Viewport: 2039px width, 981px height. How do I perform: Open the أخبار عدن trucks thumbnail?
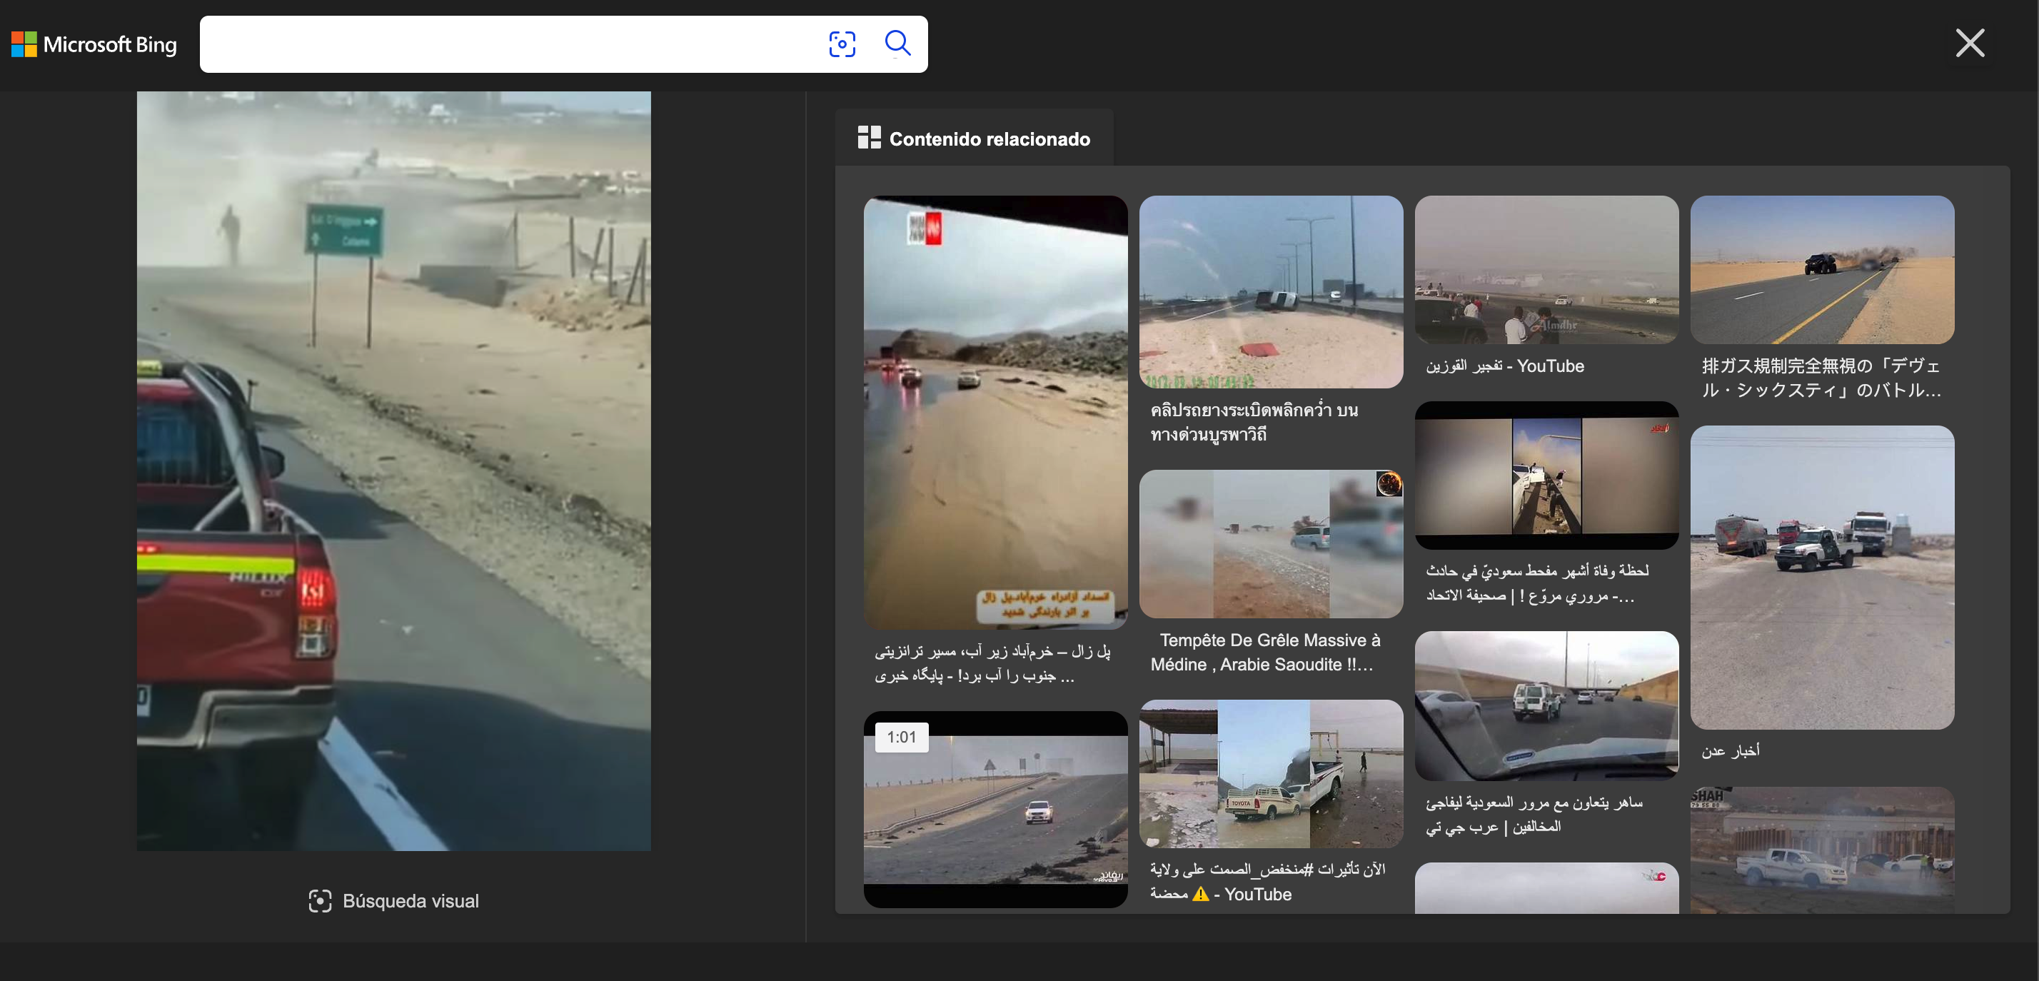coord(1821,576)
